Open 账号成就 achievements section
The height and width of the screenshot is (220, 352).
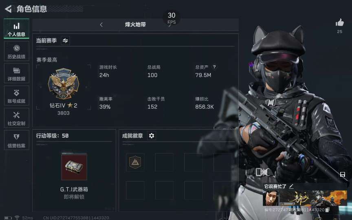16,96
